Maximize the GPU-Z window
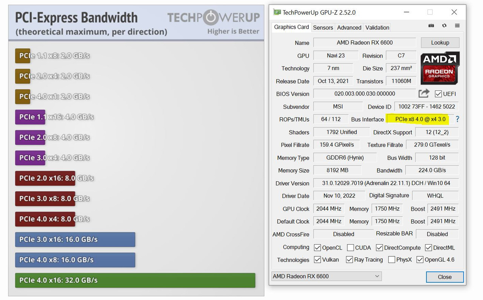Screen dimensions: 483x300 click(430, 12)
